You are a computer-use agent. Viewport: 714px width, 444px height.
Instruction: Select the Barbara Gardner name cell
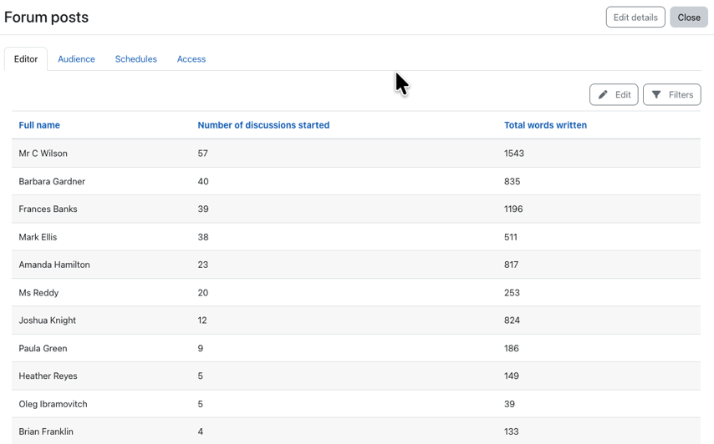(x=52, y=181)
